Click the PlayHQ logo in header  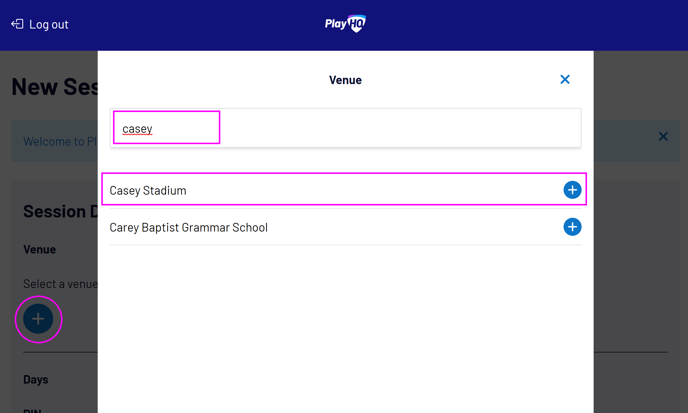point(345,23)
